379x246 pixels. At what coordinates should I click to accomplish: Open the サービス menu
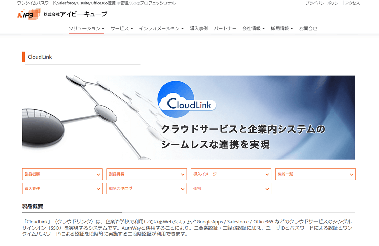pos(122,28)
